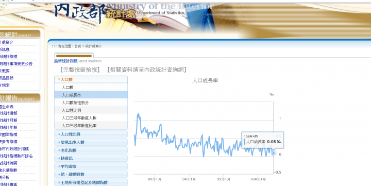Open the 生命表 sidebar link
The image size is (371, 186).
[x=7, y=107]
